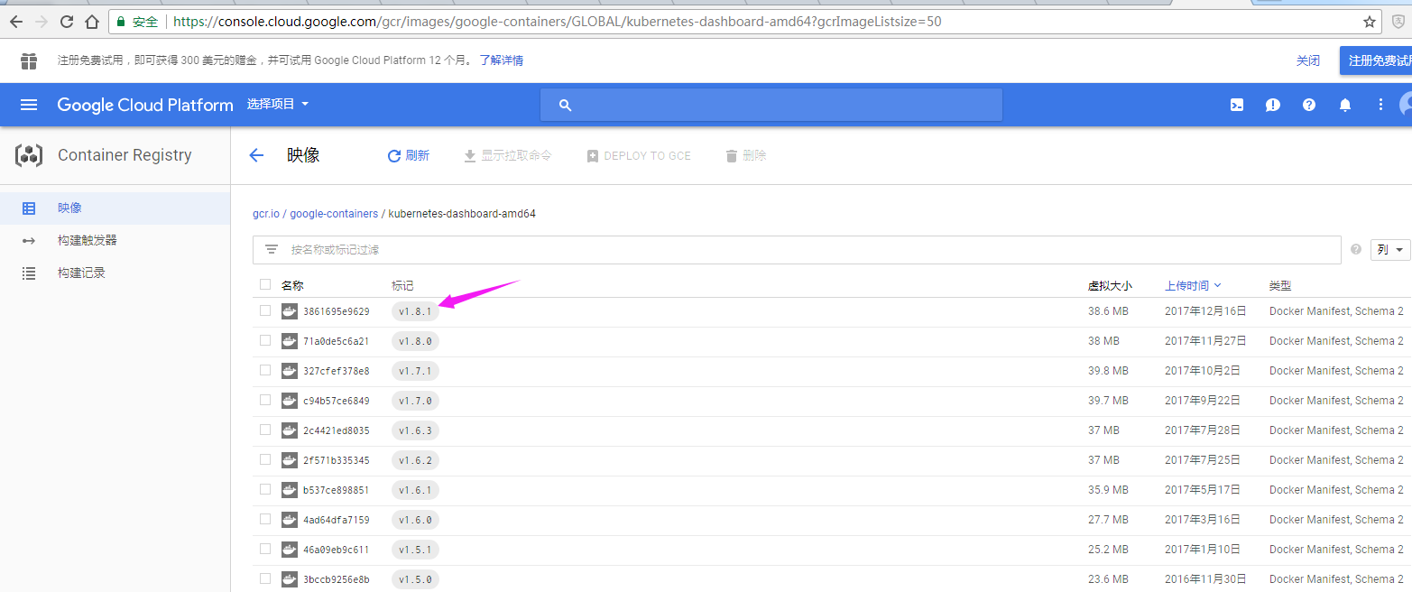Check the box for image 71a0de5c6a21
Viewport: 1412px width, 592px height.
coord(265,340)
